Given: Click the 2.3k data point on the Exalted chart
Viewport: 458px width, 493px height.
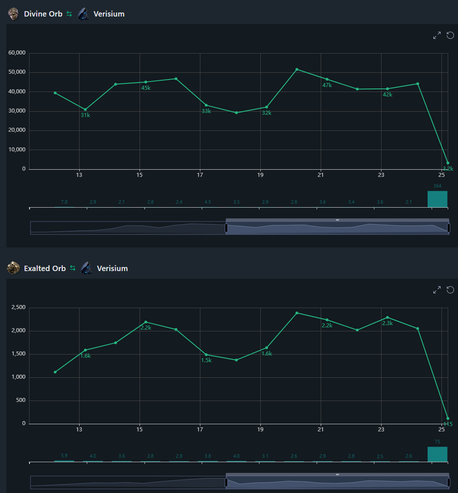Looking at the screenshot, I should (x=387, y=318).
